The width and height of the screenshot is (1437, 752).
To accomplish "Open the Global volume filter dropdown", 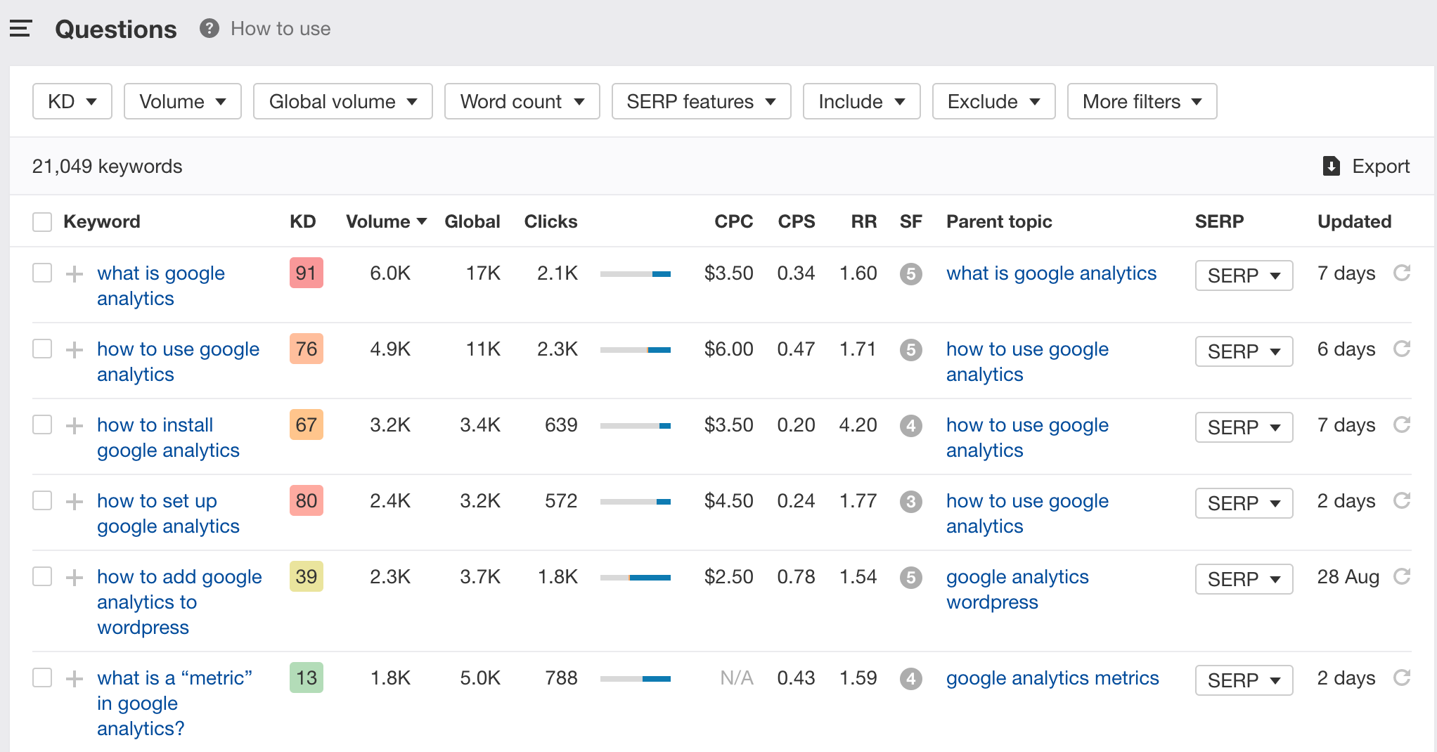I will click(343, 101).
